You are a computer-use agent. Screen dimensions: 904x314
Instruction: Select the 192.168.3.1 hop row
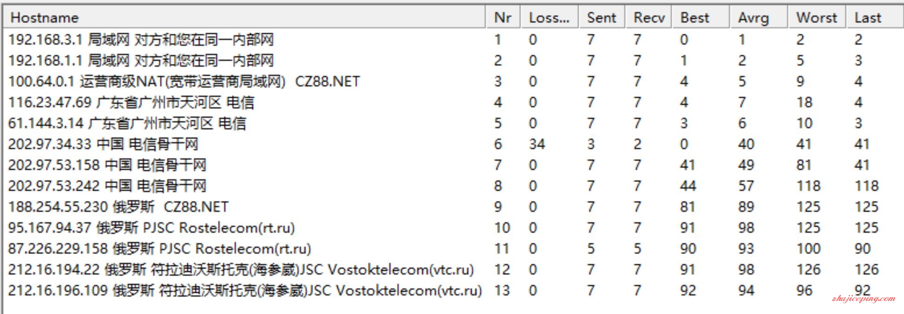(452, 39)
